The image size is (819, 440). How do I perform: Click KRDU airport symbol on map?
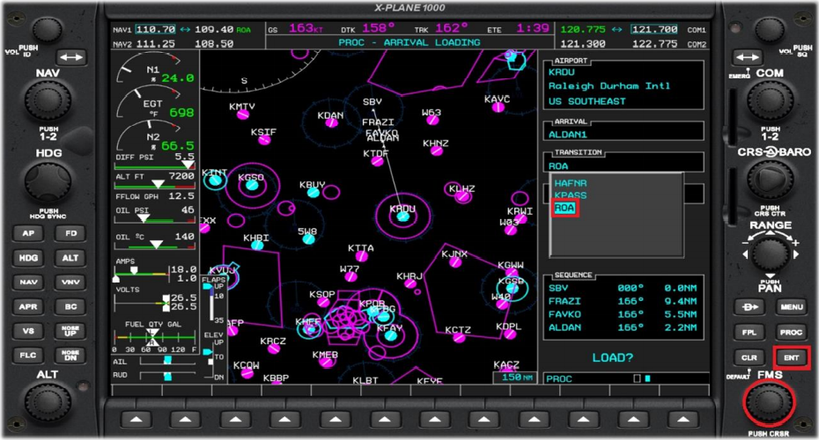[402, 216]
